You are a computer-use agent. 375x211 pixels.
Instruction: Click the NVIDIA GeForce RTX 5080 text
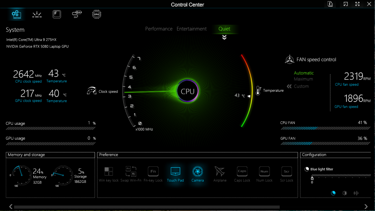[x=37, y=46]
